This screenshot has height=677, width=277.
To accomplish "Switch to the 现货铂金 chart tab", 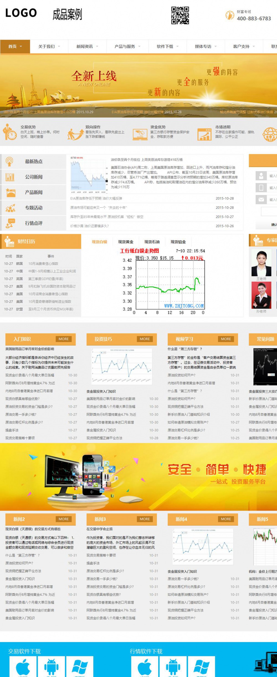I will click(x=178, y=242).
